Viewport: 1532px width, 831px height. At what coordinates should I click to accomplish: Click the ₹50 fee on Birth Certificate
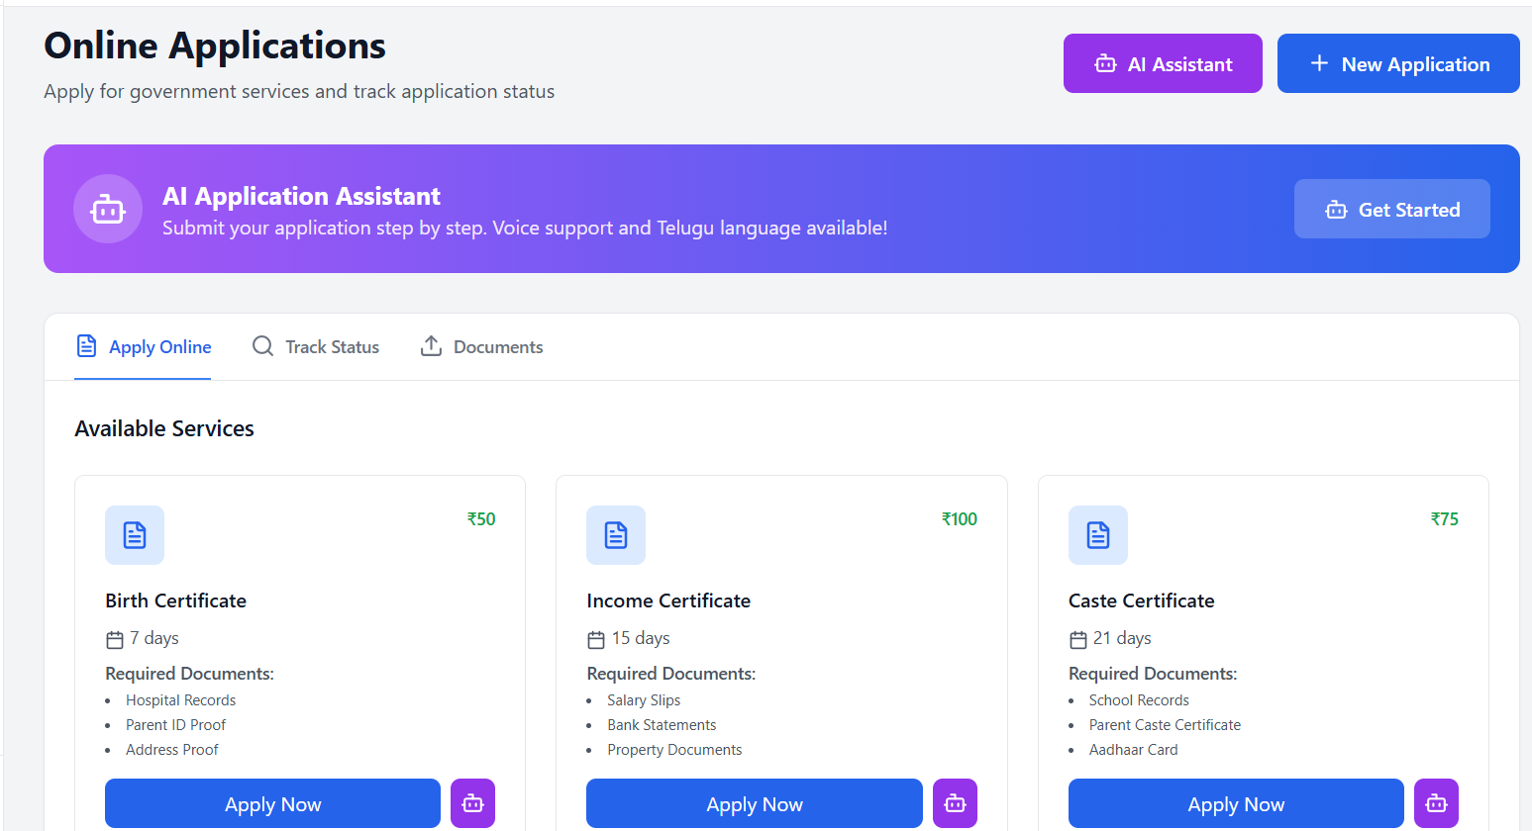click(x=481, y=519)
